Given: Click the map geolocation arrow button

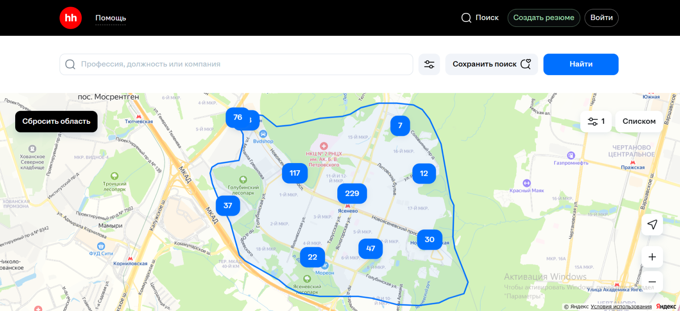Looking at the screenshot, I should tap(652, 224).
